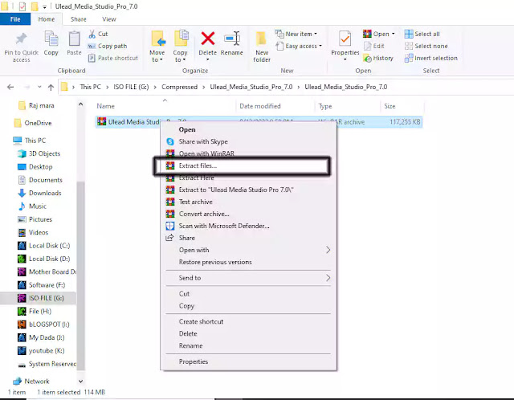
Task: Click This PC in address breadcrumb
Action: point(90,87)
